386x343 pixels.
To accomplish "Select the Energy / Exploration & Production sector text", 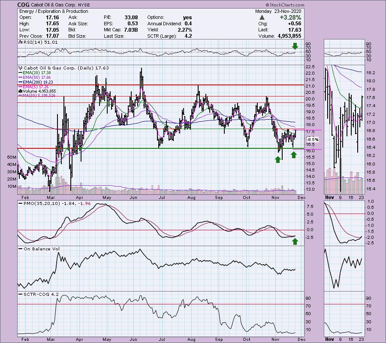I will tap(54, 11).
